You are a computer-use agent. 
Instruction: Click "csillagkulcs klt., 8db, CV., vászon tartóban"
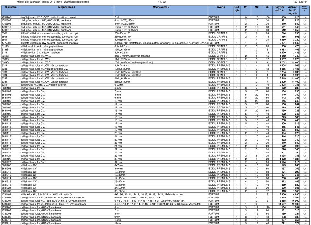coord(43,85)
